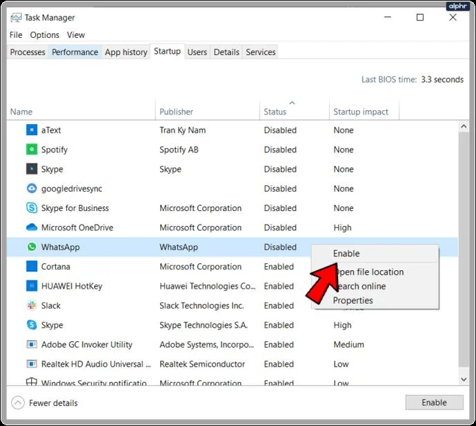Switch to the Processes tab
The width and height of the screenshot is (476, 426).
(x=28, y=52)
